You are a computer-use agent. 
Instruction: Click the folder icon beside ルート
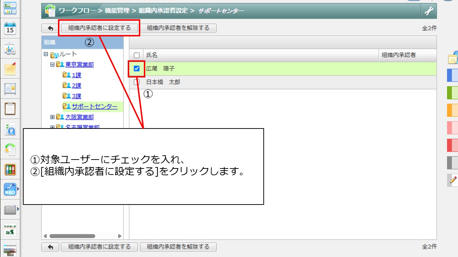[54, 55]
